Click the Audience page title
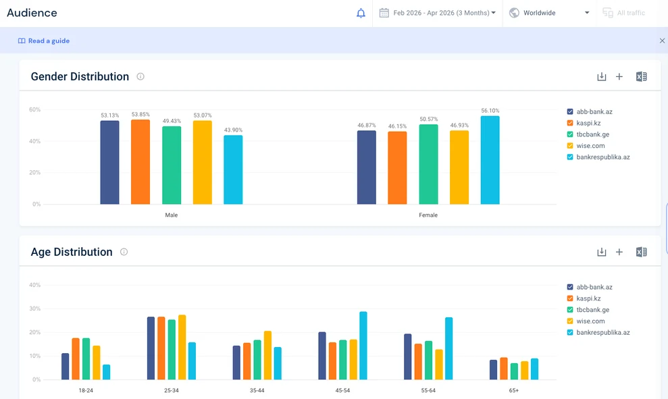Viewport: 668px width, 399px height. [32, 13]
